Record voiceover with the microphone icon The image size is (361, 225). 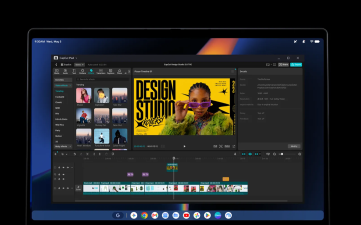[235, 154]
